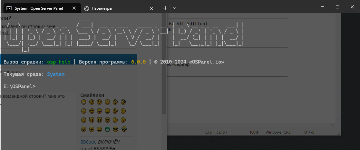The height and width of the screenshot is (150, 360).
Task: Click version number 6.0.0 in terminal
Action: pos(139,62)
